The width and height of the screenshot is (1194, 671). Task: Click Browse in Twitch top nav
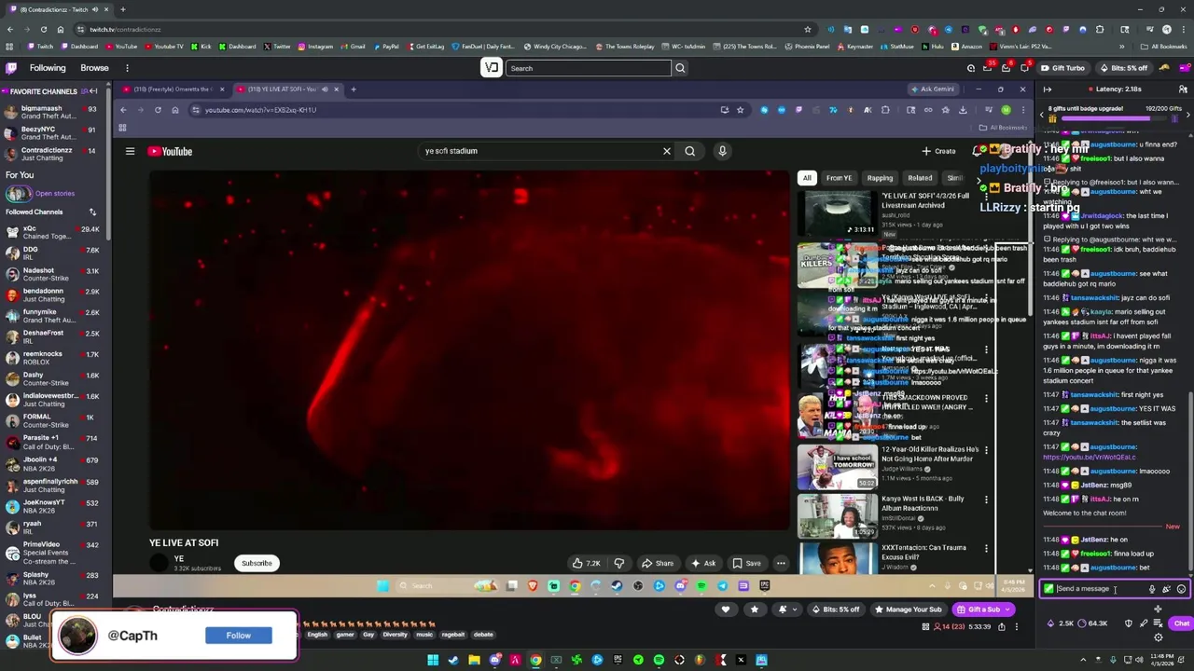94,68
